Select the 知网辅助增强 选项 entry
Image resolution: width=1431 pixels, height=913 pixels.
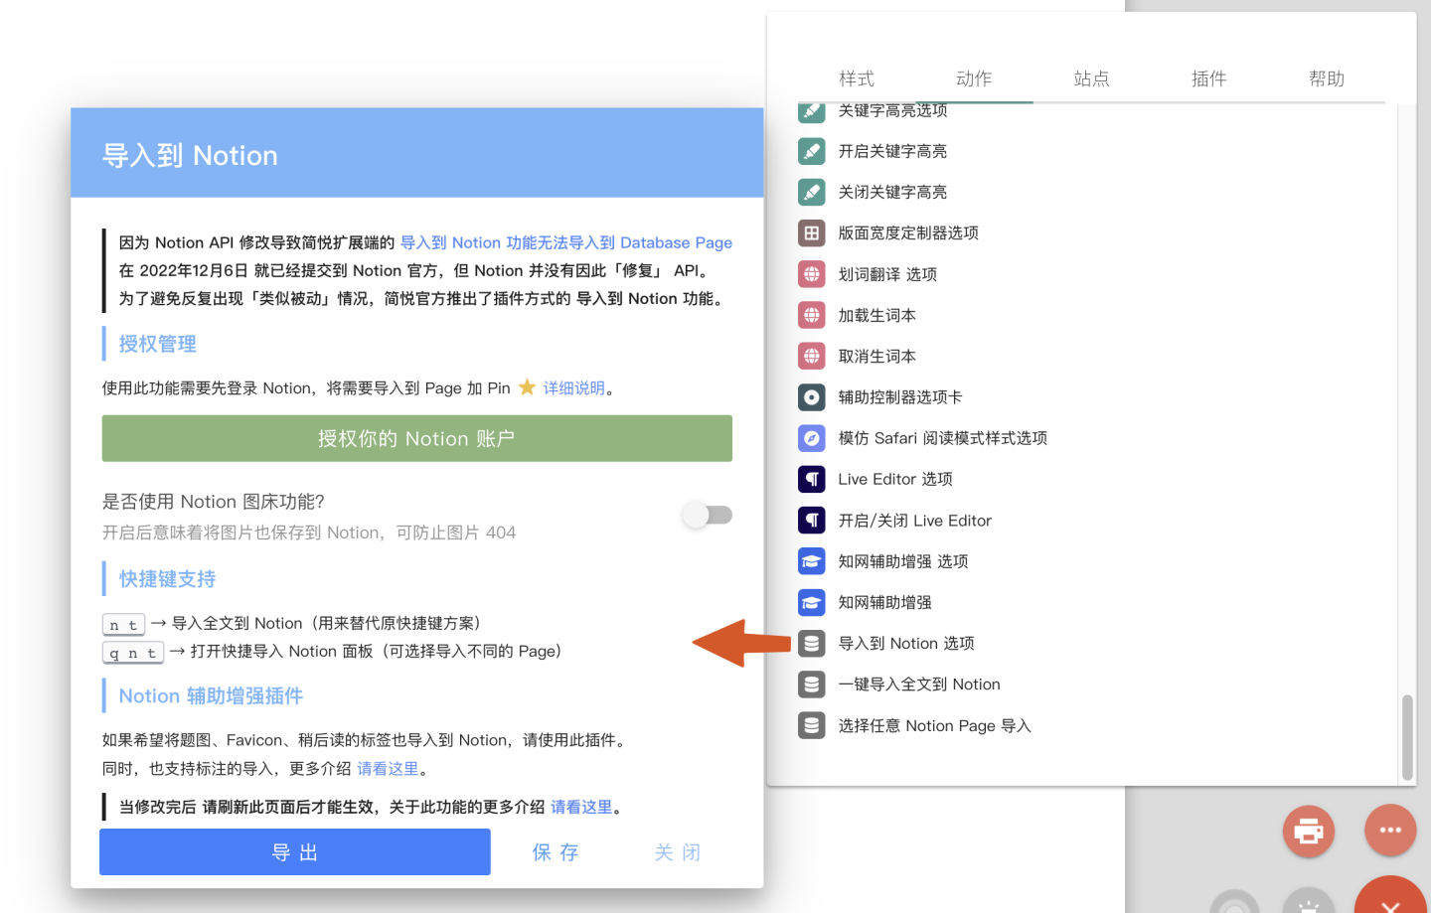[903, 561]
